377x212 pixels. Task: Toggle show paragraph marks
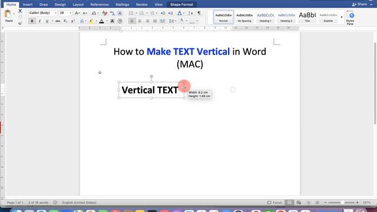[199, 13]
